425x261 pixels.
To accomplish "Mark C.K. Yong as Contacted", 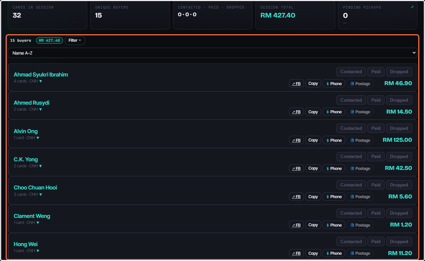I will (351, 156).
